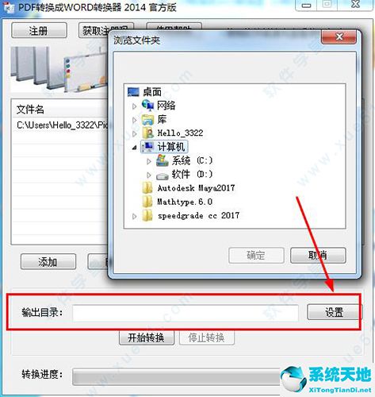The image size is (375, 397).
Task: Select the 系统 (C:) drive icon
Action: pos(163,160)
